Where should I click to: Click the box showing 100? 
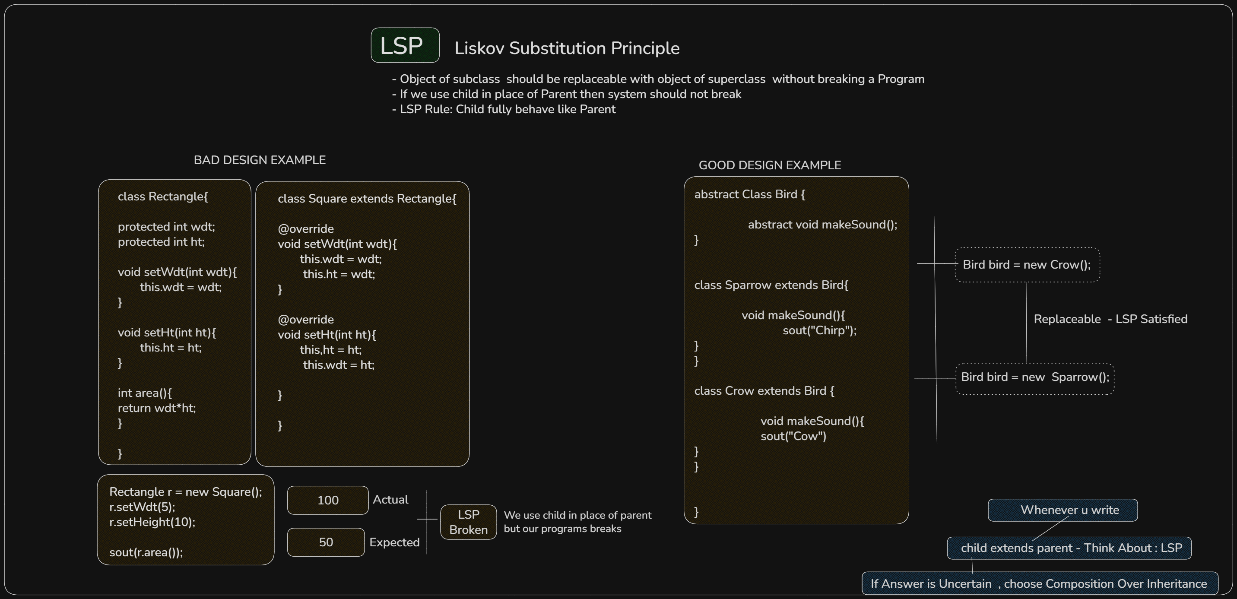328,500
